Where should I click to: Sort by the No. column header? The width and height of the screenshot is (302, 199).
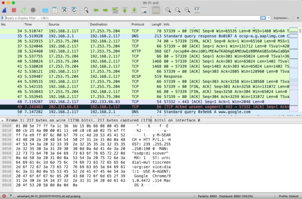click(x=11, y=25)
